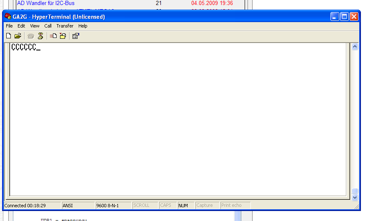Screen dimensions: 388x221
Task: Click the Send file toolbar icon
Action: tap(53, 36)
